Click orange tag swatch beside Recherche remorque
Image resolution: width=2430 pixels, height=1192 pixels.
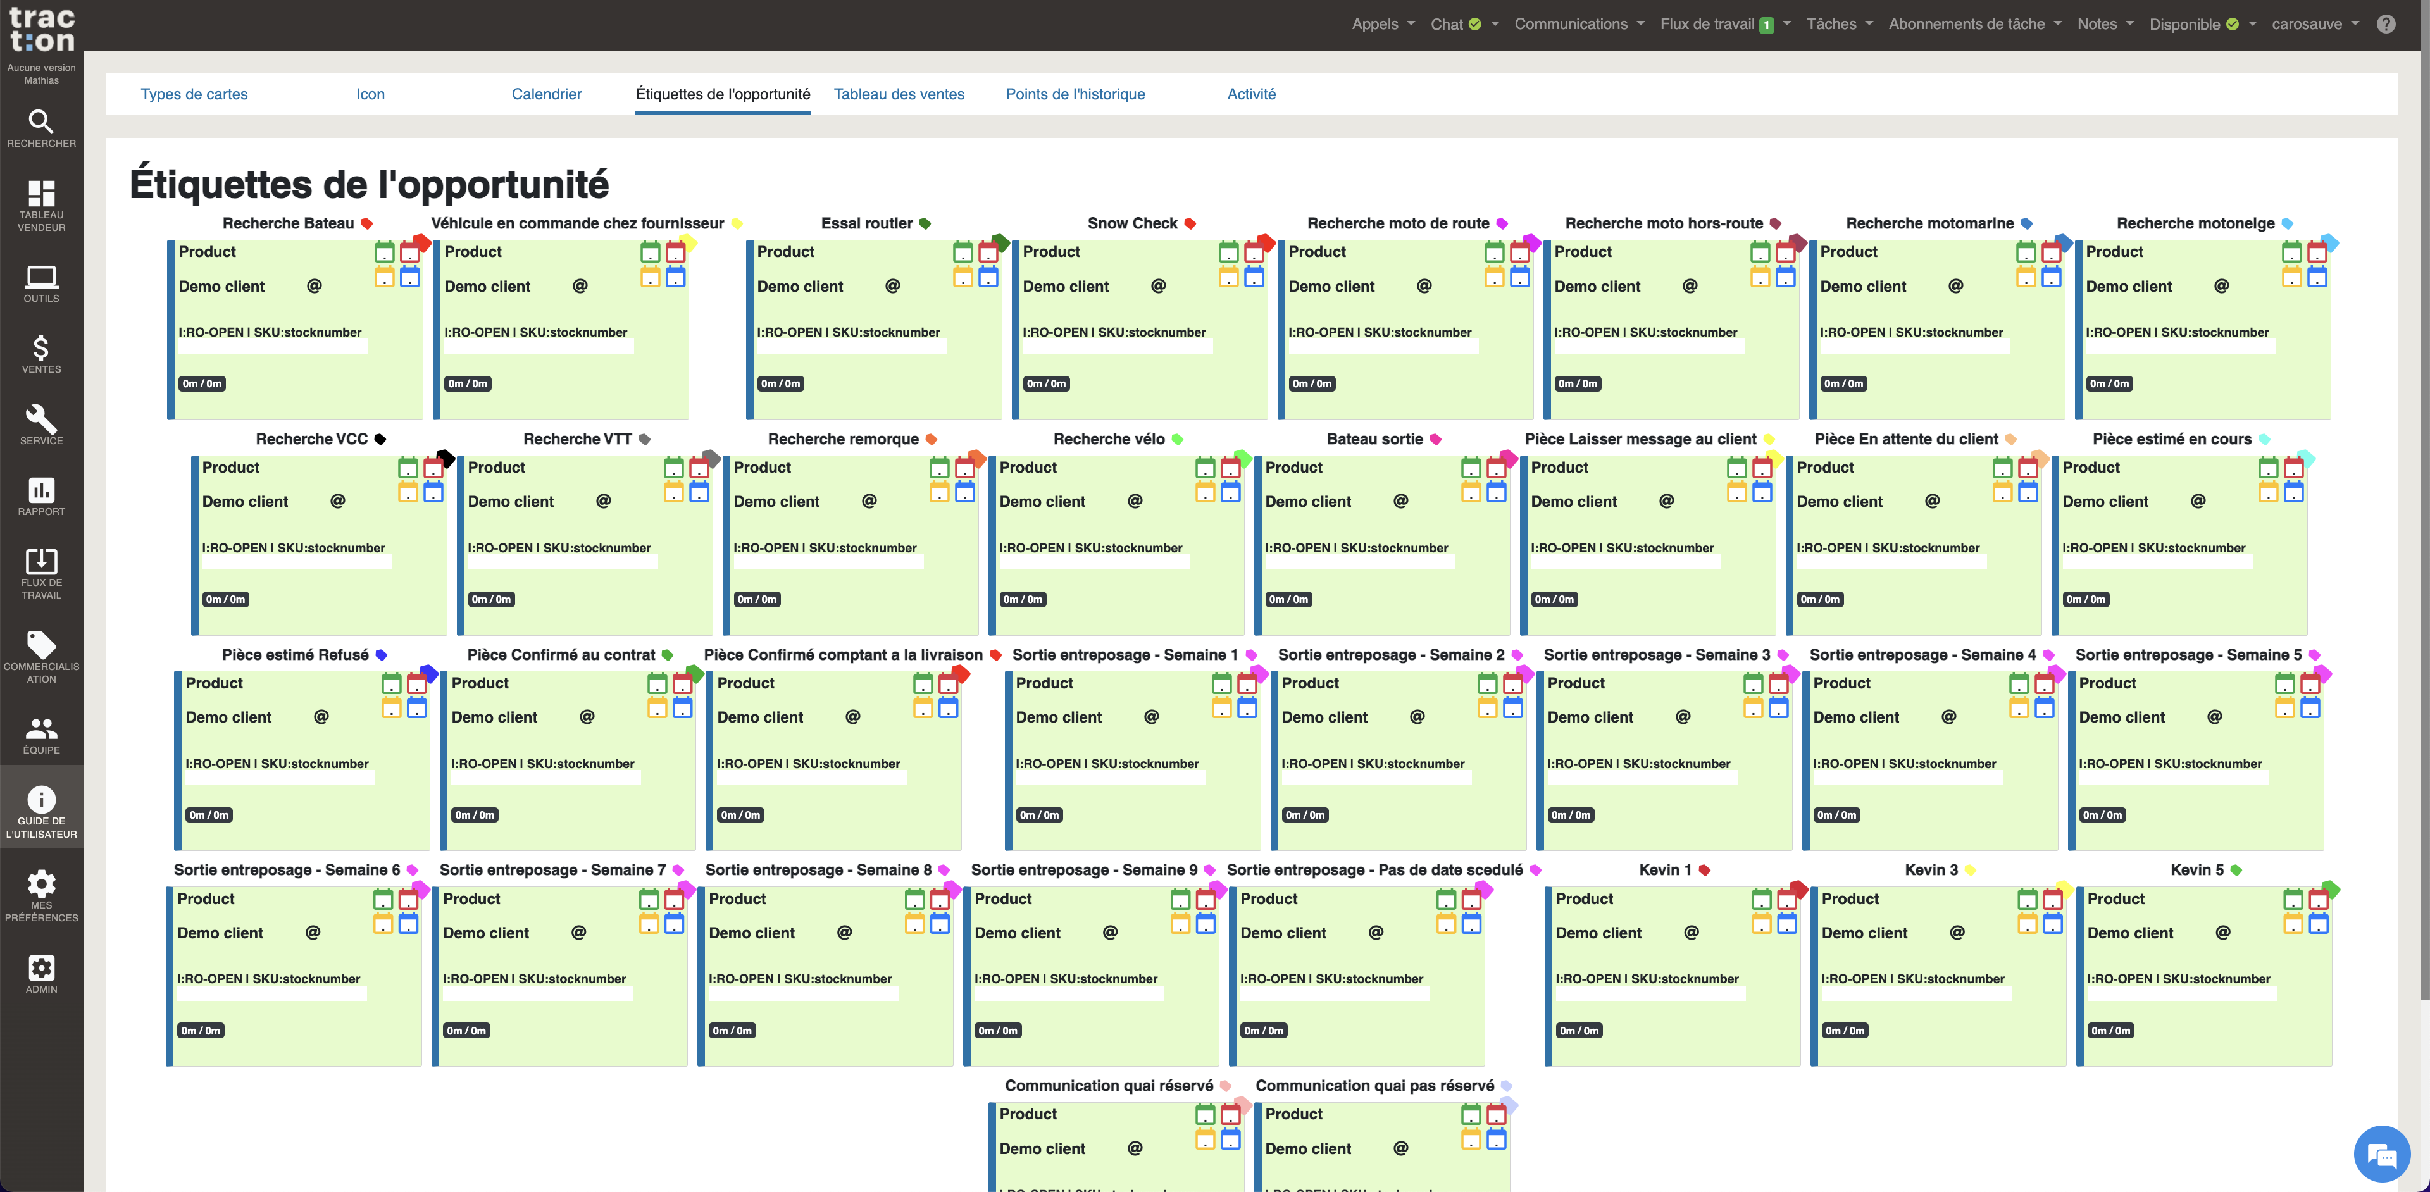(x=931, y=440)
